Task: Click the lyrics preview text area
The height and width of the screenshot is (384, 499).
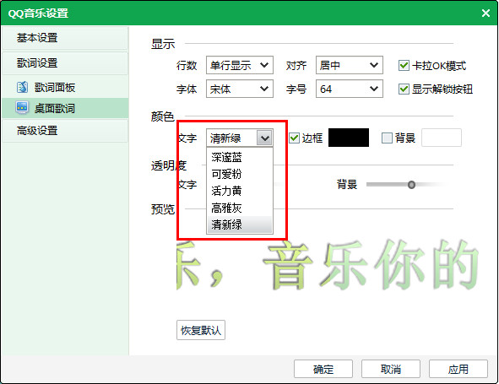Action: tap(328, 265)
